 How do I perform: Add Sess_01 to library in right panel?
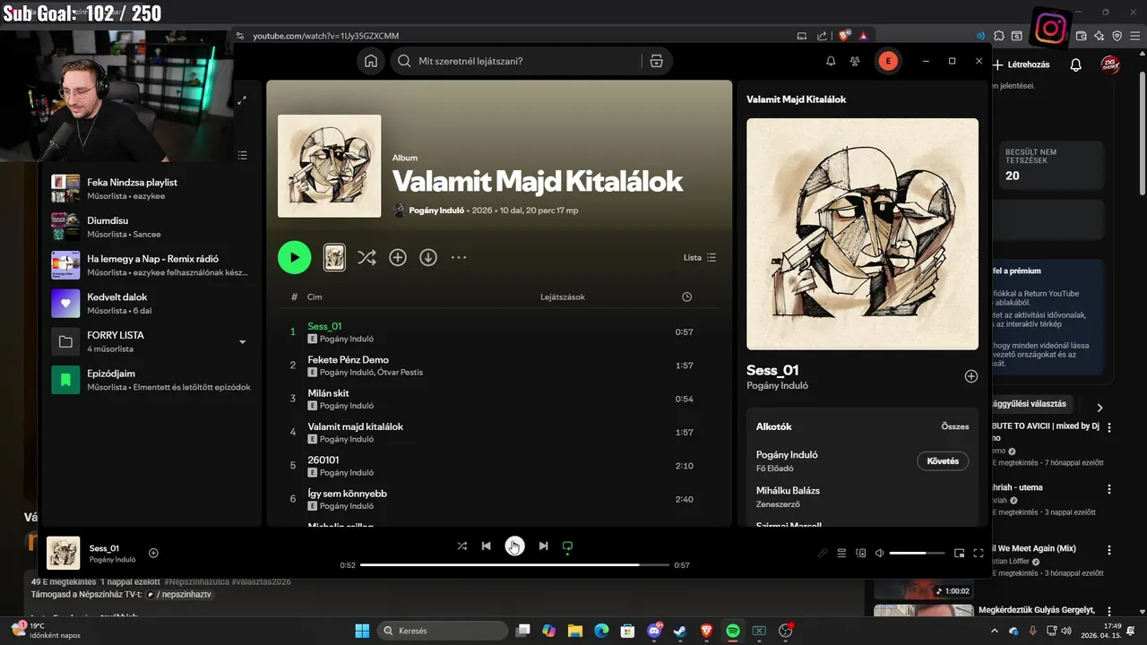tap(970, 376)
